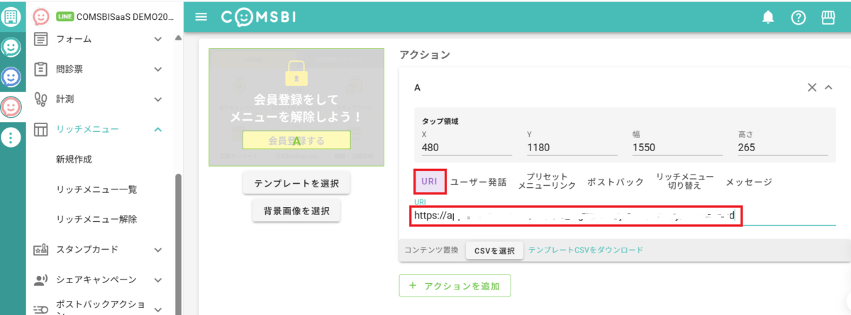The image size is (851, 315).
Task: Switch to the ポストバック tab
Action: tap(616, 182)
